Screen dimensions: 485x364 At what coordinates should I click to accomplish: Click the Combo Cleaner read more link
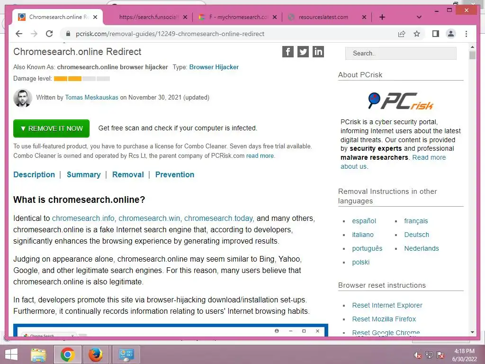260,155
